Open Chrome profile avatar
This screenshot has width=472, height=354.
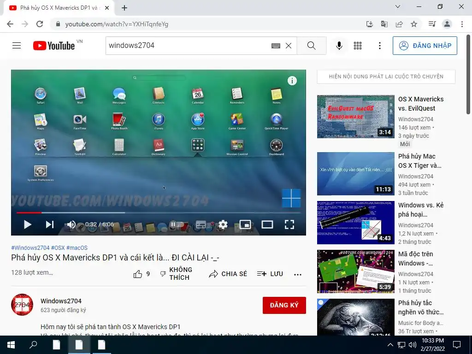pos(447,24)
